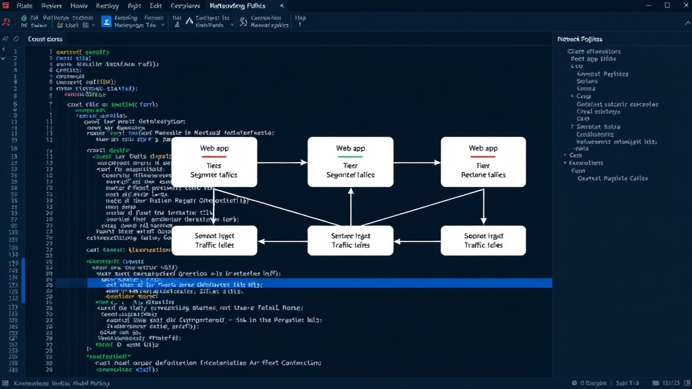Toggle the gutter arrow at line 1

(x=3, y=49)
